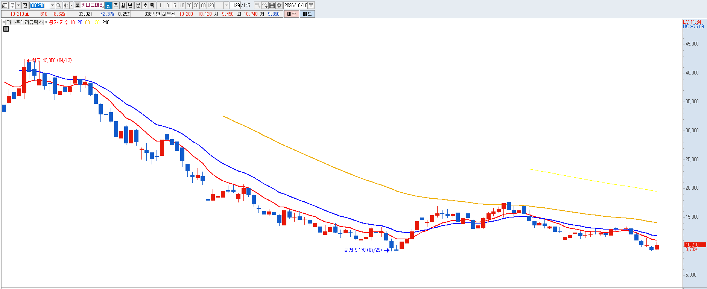The image size is (707, 289).
Task: Open chart settings with the gear icon
Action: point(279,5)
